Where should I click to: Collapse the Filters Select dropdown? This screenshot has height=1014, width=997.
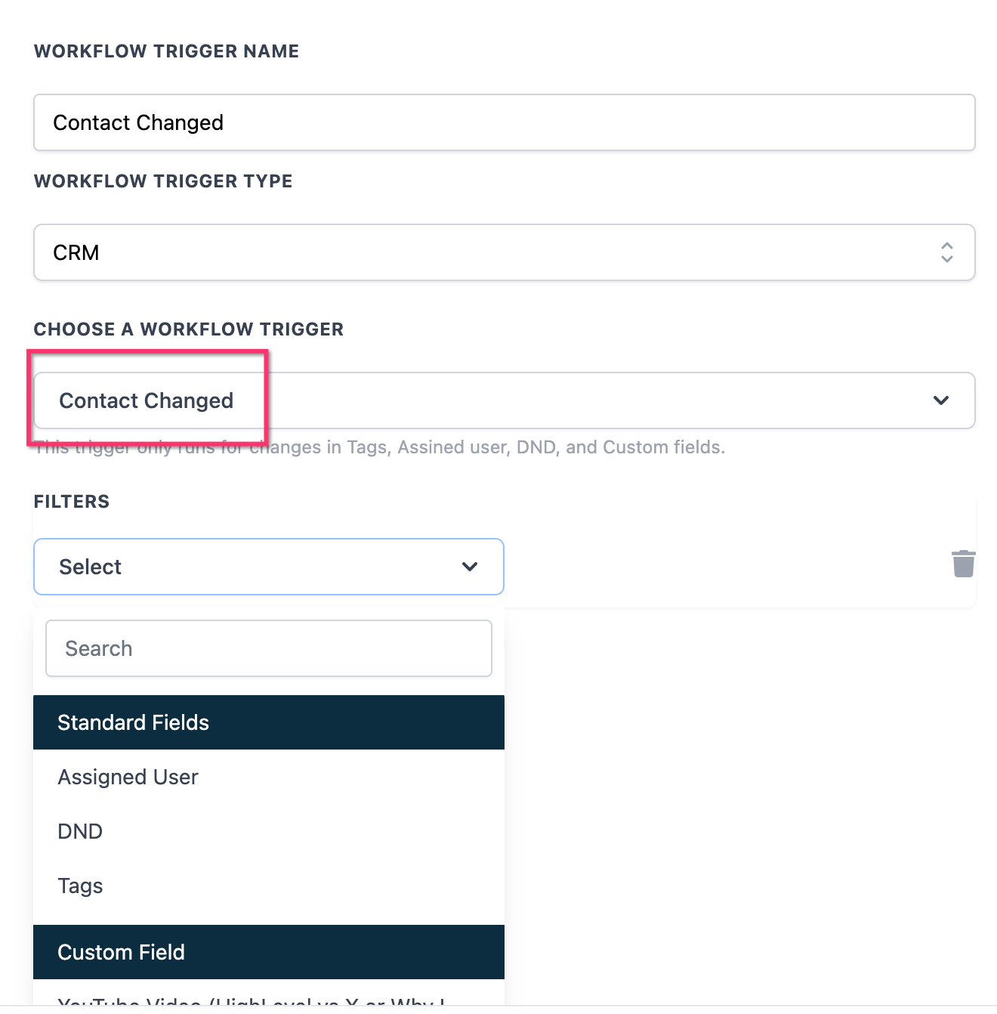(x=268, y=567)
